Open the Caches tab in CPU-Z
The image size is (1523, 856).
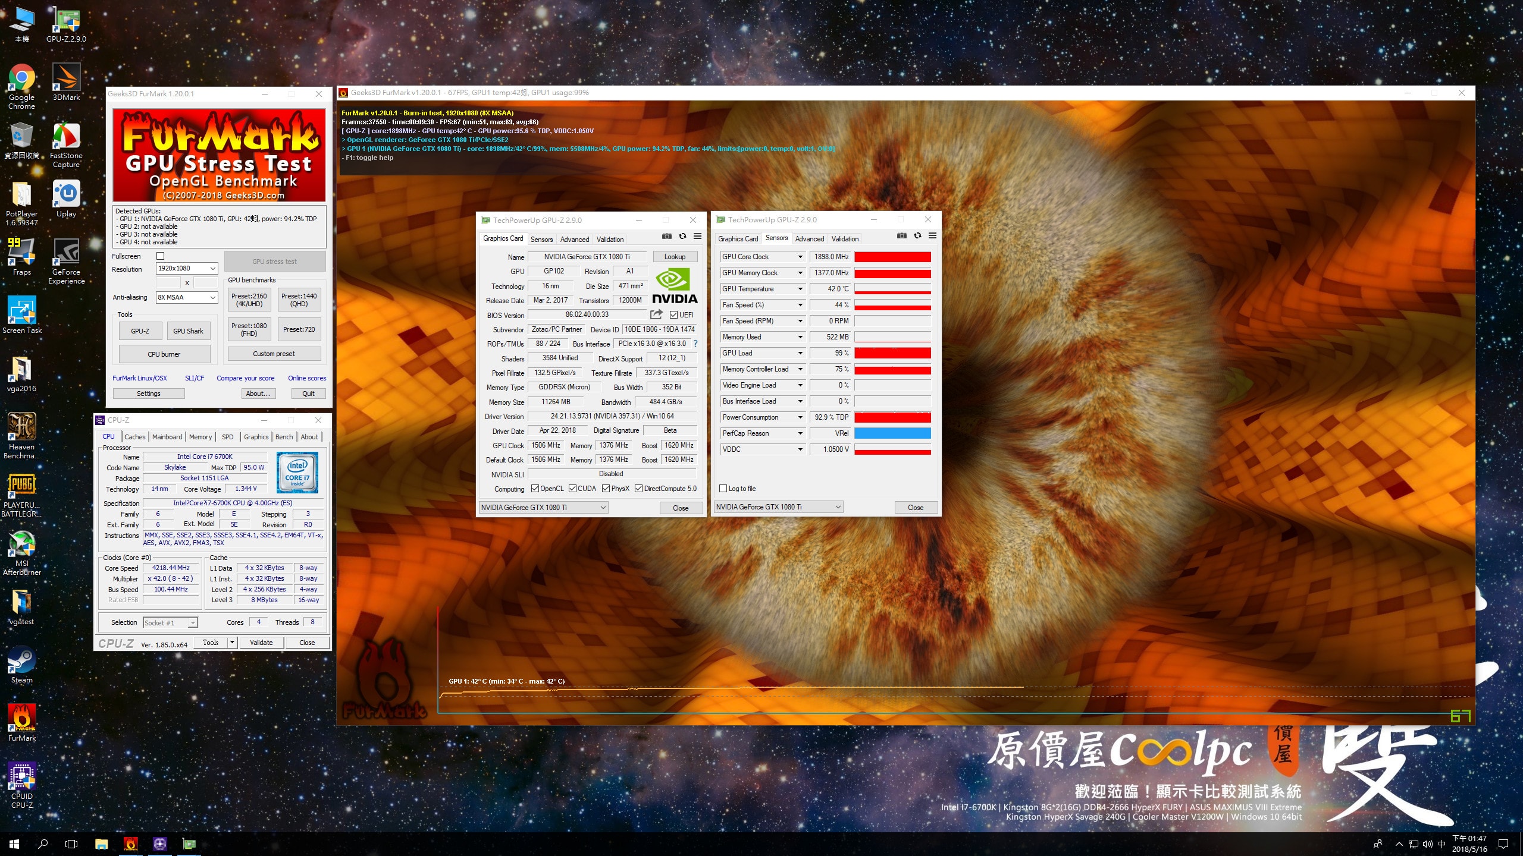135,437
